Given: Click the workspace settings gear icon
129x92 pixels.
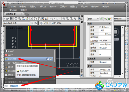Looking at the screenshot, I should tap(32, 23).
